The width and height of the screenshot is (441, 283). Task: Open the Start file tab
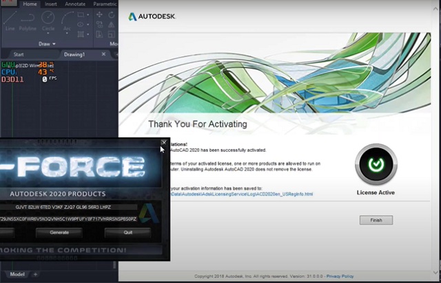19,54
